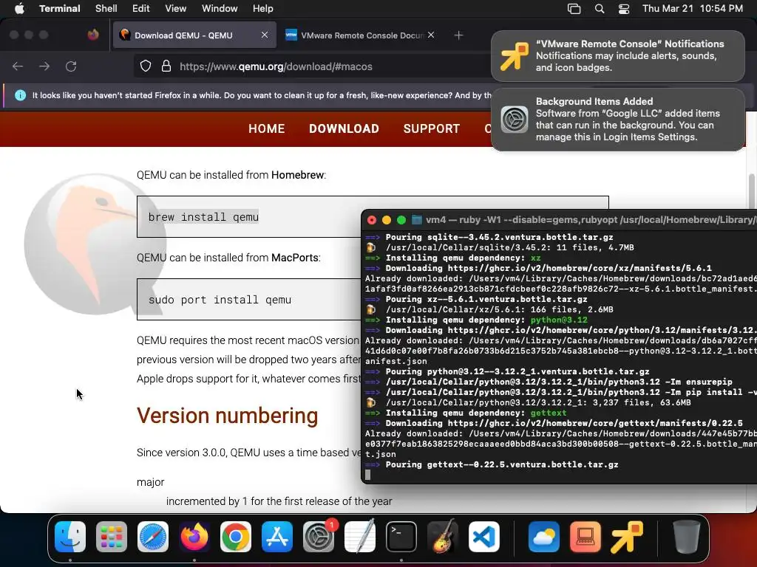Click the folder proxy icon in Terminal title

pos(417,220)
